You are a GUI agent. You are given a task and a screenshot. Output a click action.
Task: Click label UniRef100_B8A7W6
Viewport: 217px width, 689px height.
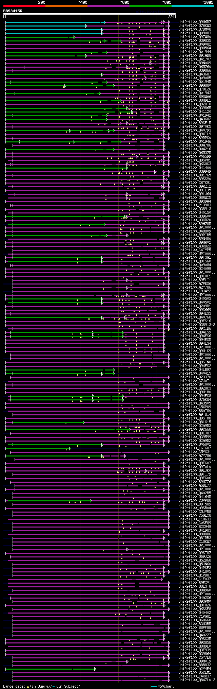coord(195,145)
